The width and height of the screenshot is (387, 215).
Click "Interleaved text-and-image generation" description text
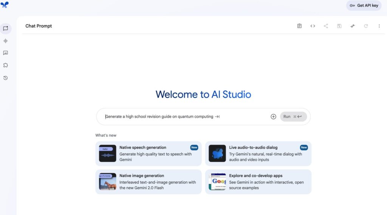(x=158, y=185)
